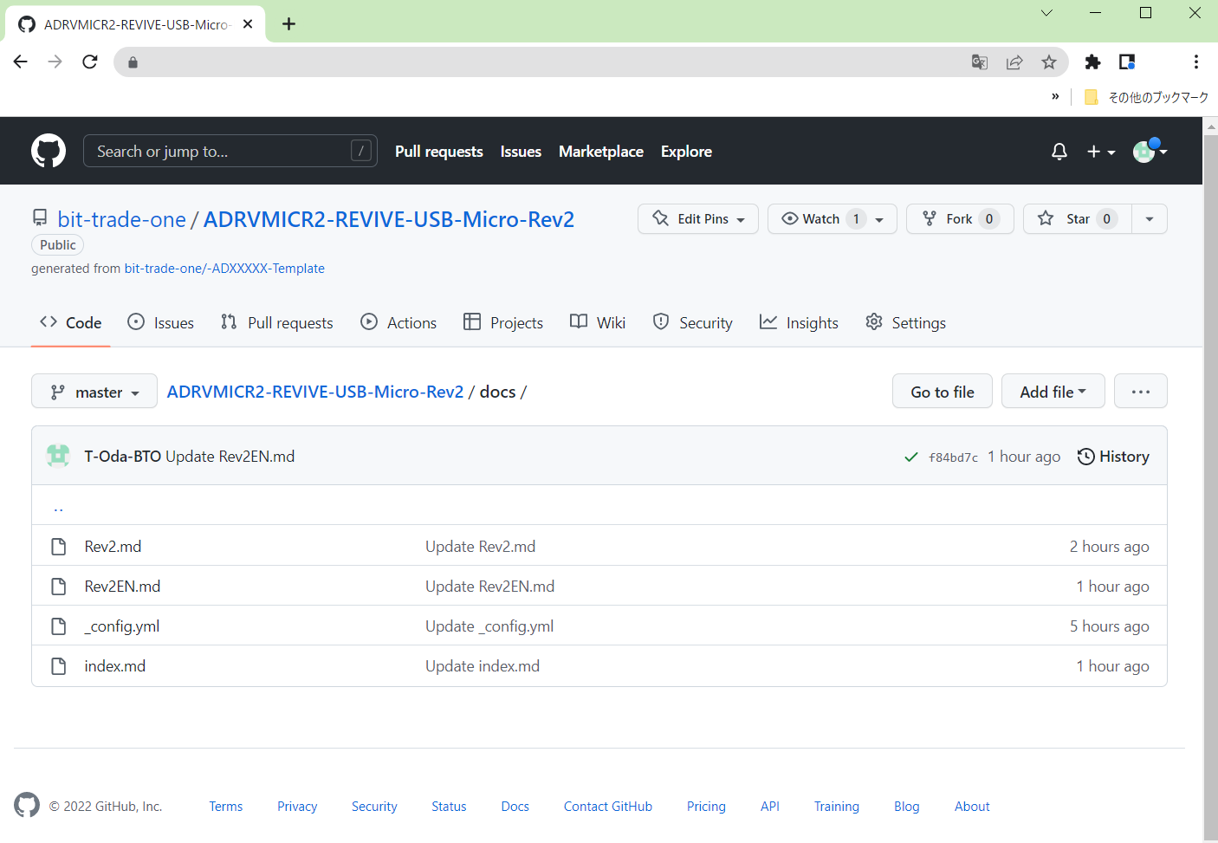1218x843 pixels.
Task: Open the latest commit message Update Rev2EN.md
Action: [x=230, y=456]
